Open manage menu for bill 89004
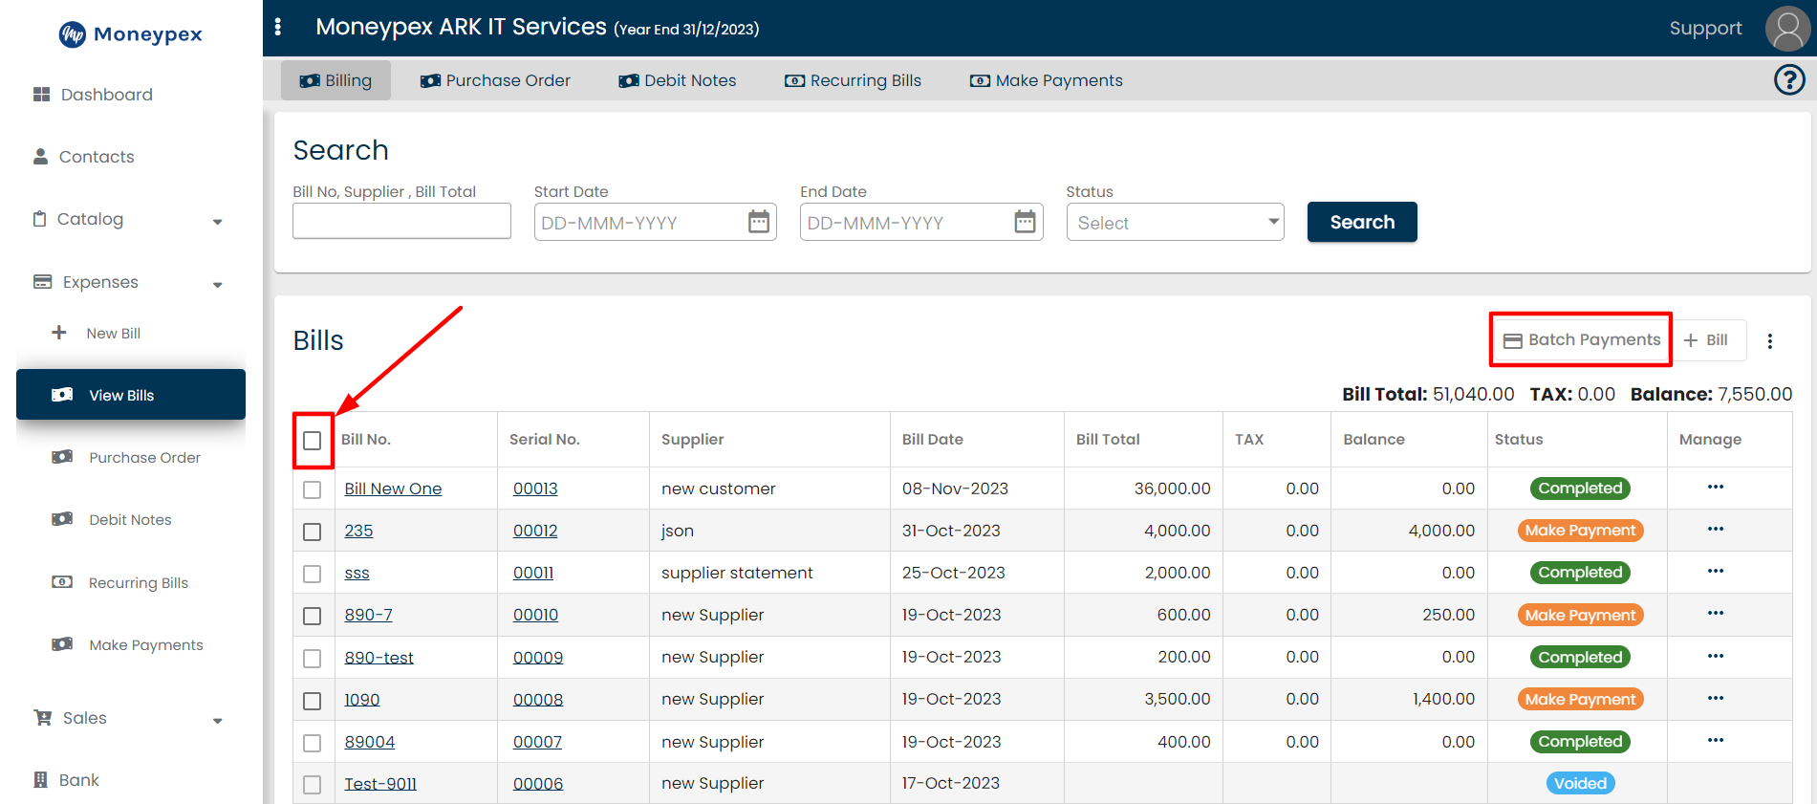1817x804 pixels. click(1716, 741)
